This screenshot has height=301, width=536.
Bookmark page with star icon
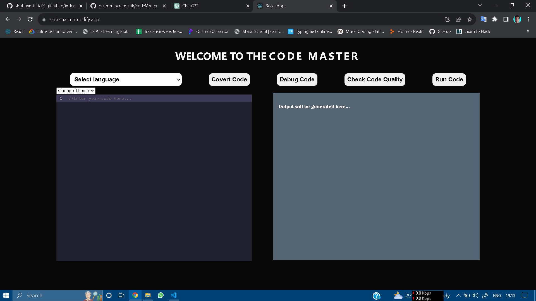(x=470, y=19)
